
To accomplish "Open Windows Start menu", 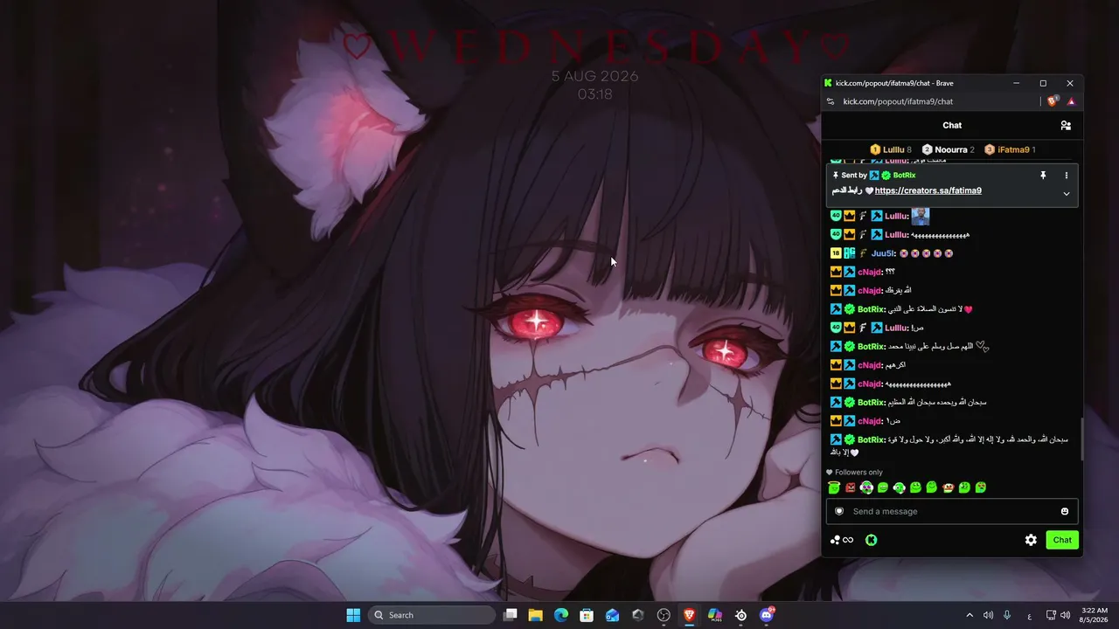I will point(353,615).
